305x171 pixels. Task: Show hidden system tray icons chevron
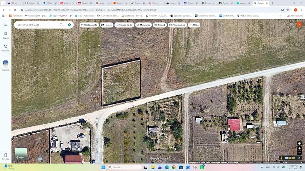pyautogui.click(x=262, y=167)
